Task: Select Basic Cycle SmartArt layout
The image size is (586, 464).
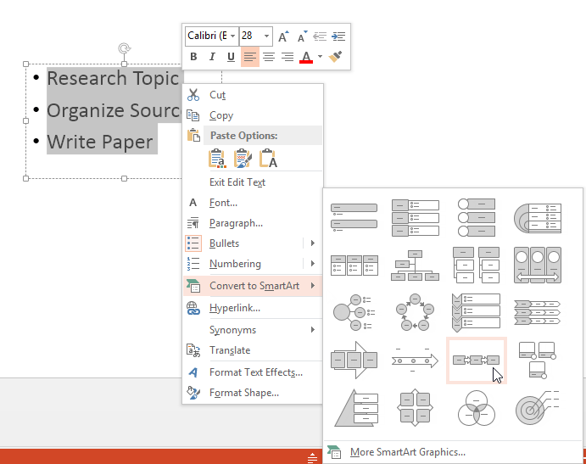Action: pos(416,312)
